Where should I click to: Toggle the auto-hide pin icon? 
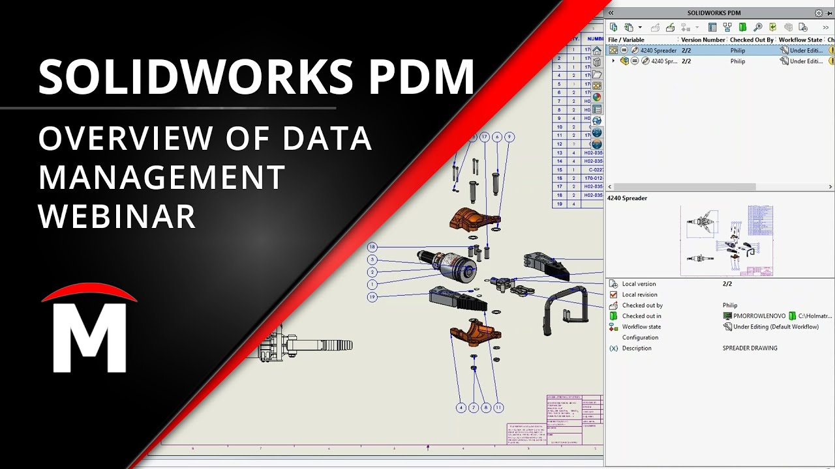click(x=829, y=13)
